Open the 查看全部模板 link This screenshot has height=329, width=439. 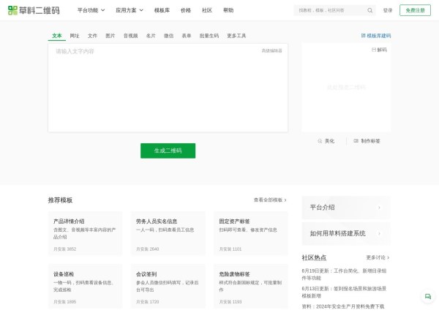[270, 200]
